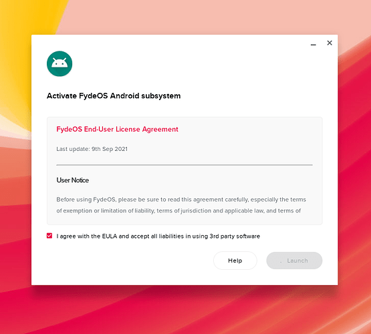The width and height of the screenshot is (371, 334).
Task: Click the loading dot inside Launch button
Action: coord(281,262)
